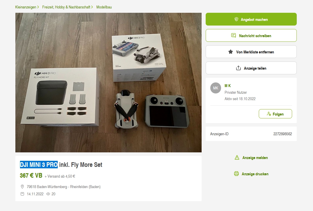
Task: Click the location pin icon by 79618
Action: (x=22, y=187)
